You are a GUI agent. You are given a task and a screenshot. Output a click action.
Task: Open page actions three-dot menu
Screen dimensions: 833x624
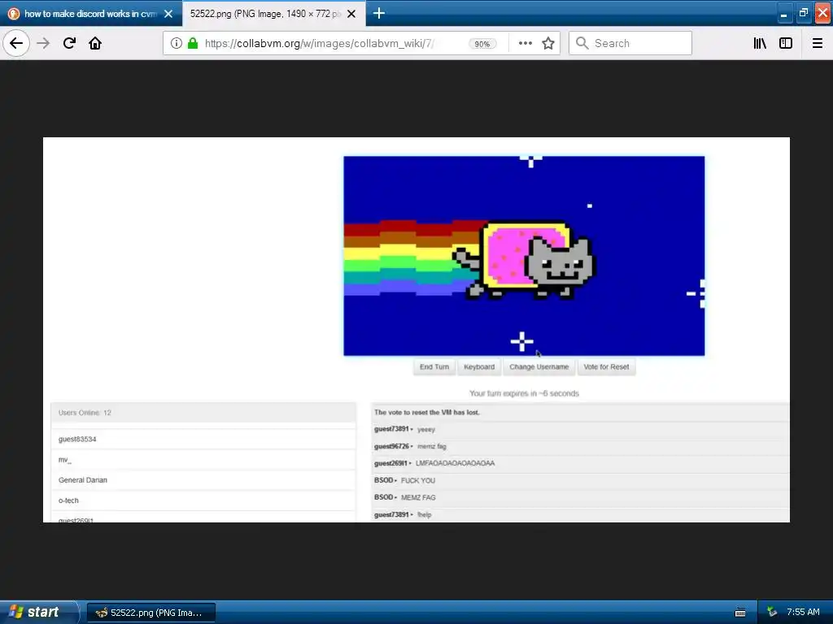525,43
